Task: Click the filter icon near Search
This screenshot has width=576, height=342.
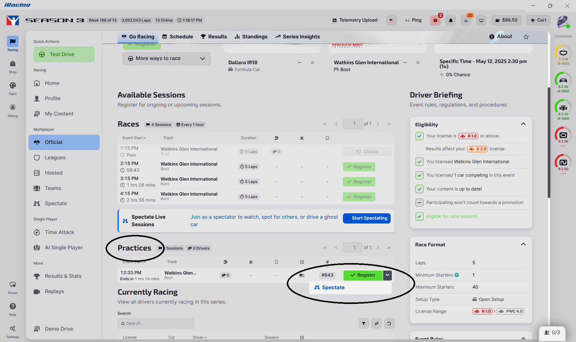Action: (364, 323)
